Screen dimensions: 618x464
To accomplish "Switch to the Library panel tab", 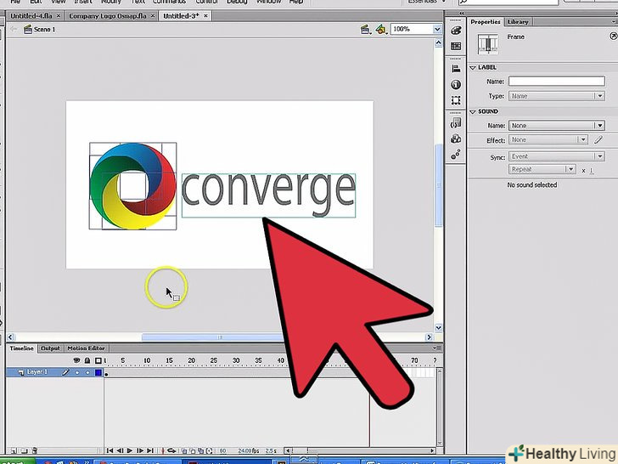I will [518, 22].
